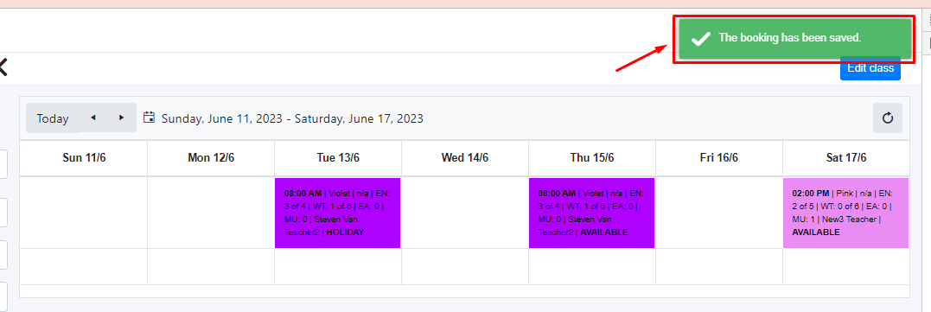The image size is (931, 312).
Task: Go to previous week with the left arrow
Action: pos(93,118)
